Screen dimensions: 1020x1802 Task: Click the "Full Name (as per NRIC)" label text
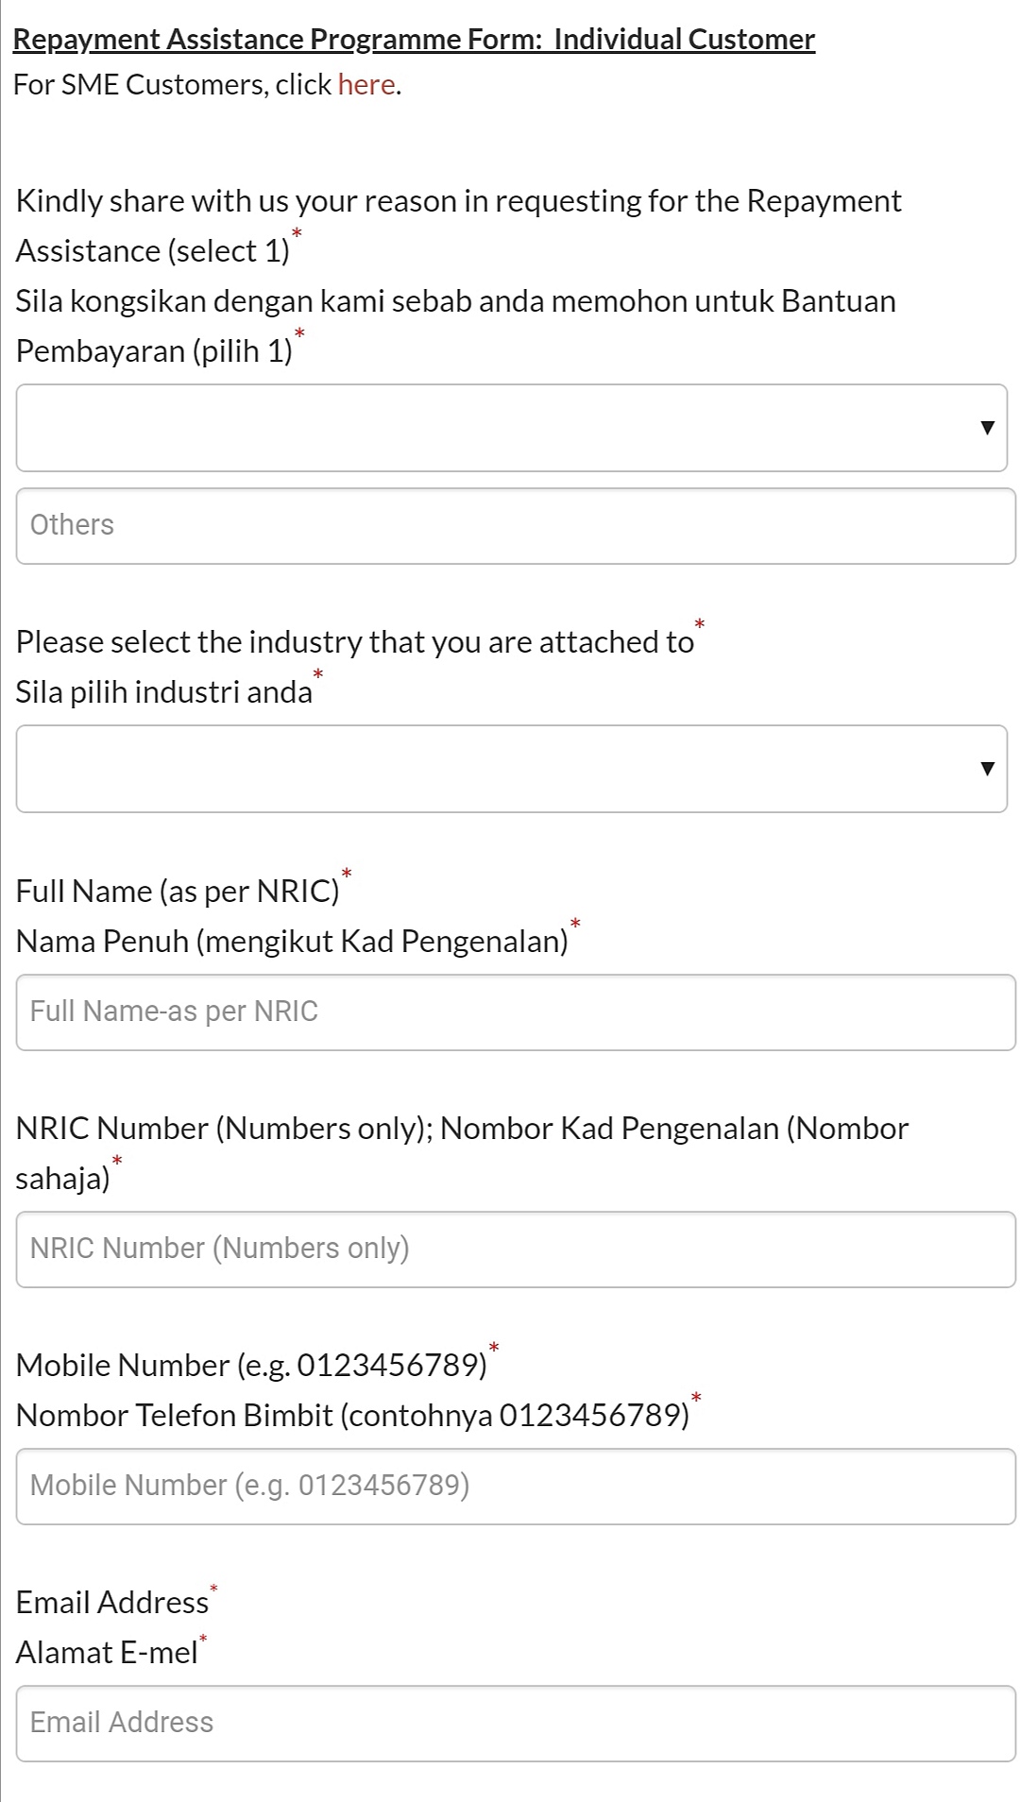coord(178,892)
